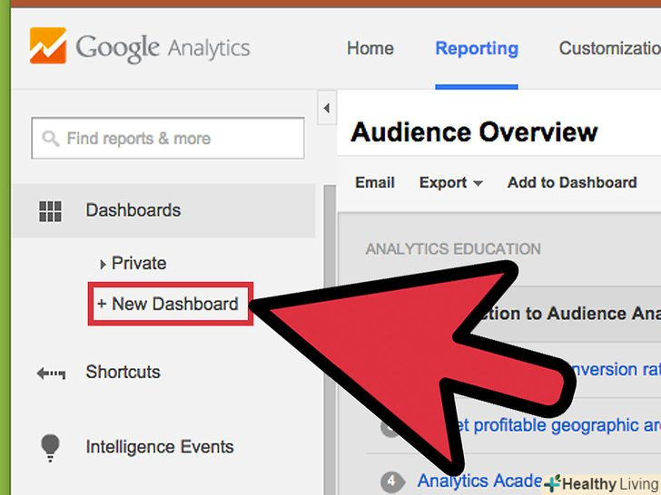Open the profitable geographic areas link

[x=561, y=426]
